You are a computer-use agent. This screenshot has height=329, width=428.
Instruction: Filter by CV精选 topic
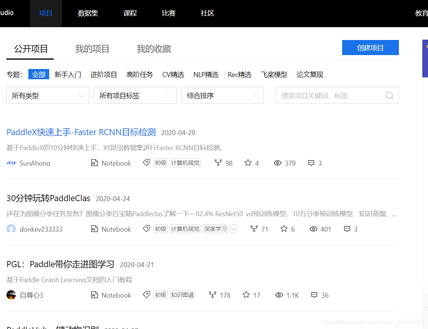[x=173, y=74]
